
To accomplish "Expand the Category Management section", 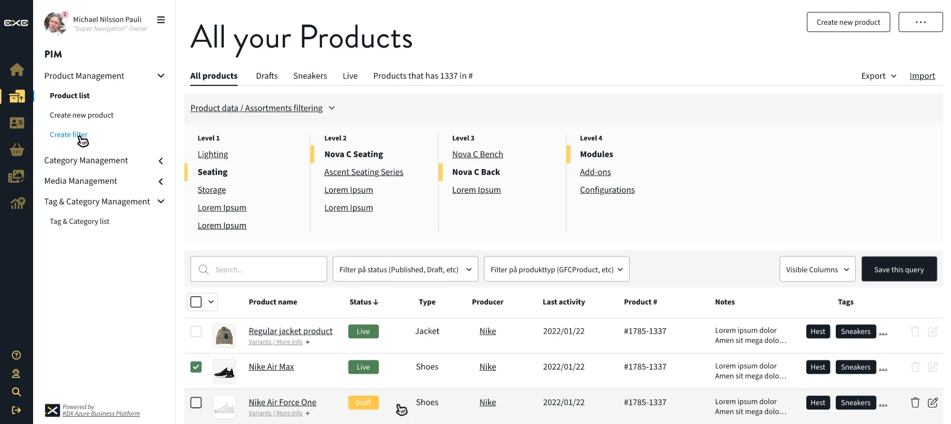I will (161, 161).
